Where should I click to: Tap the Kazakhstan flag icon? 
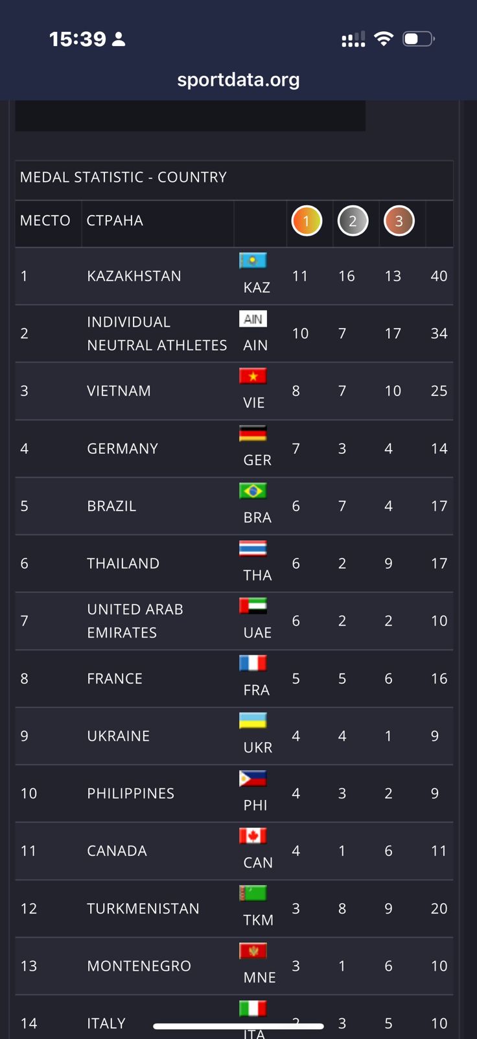click(x=253, y=260)
